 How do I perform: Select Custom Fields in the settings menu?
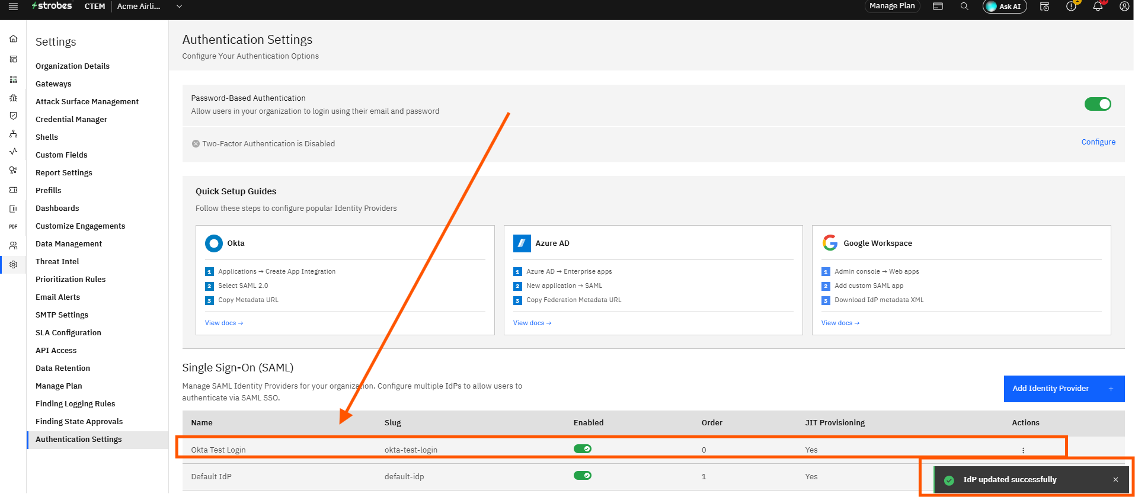[62, 155]
